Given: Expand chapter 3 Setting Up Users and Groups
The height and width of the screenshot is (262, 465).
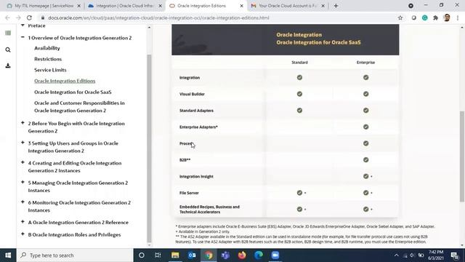Looking at the screenshot, I should pos(23,143).
